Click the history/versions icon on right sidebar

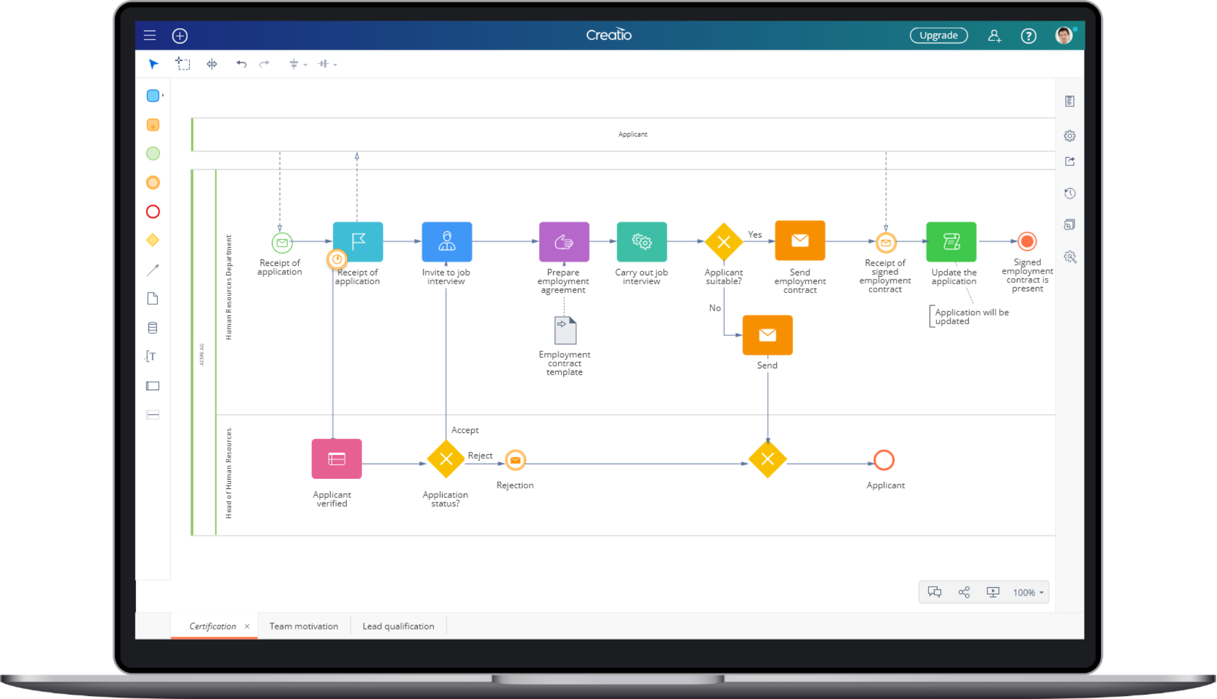click(x=1070, y=194)
